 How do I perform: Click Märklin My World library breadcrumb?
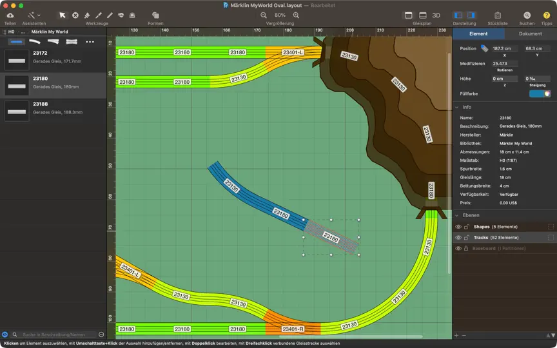click(50, 32)
